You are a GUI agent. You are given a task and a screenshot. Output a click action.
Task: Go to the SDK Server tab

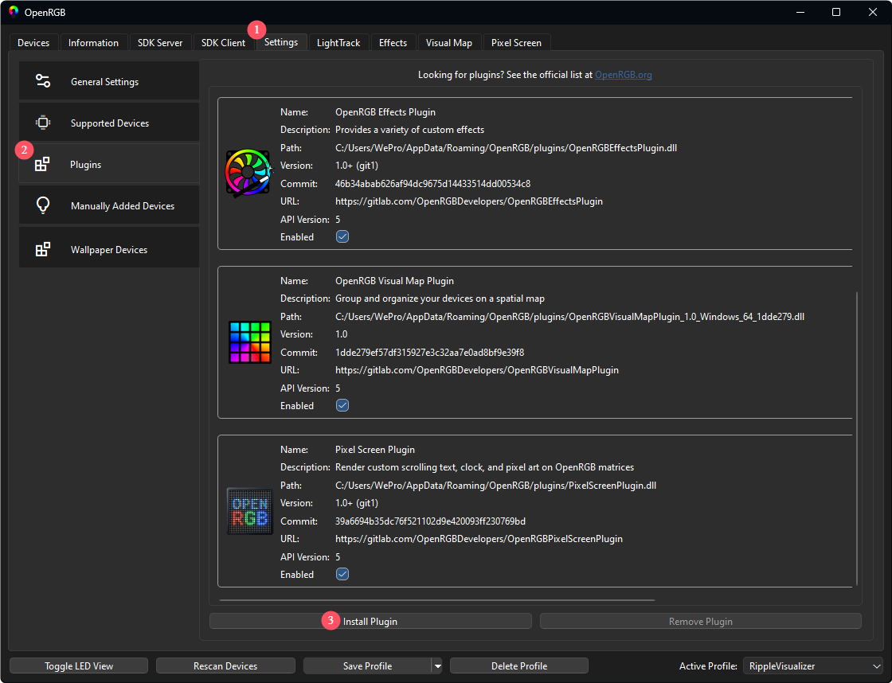point(160,43)
